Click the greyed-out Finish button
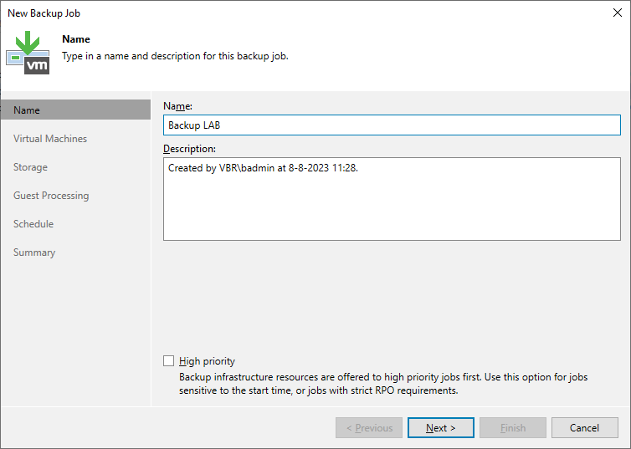This screenshot has height=449, width=631. (x=513, y=428)
